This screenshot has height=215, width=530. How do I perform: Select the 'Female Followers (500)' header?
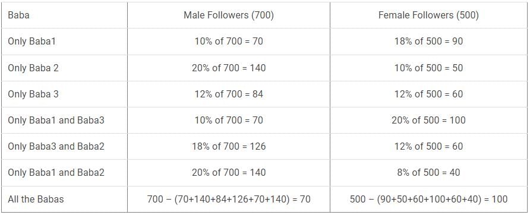tap(428, 15)
